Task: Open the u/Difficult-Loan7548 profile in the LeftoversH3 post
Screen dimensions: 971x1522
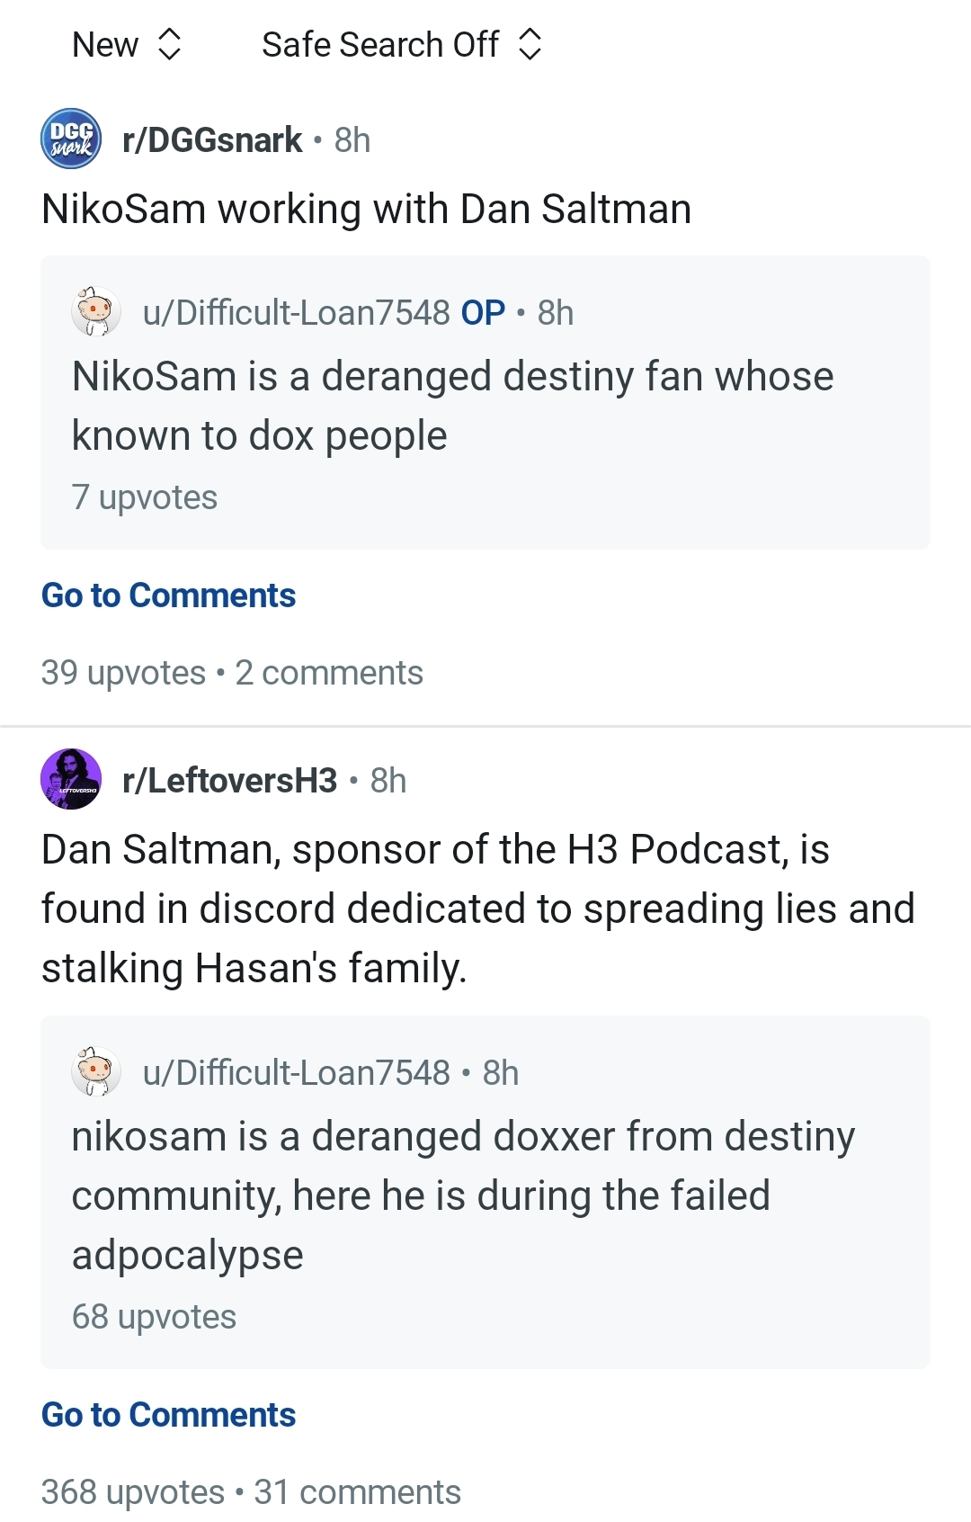Action: (297, 1073)
